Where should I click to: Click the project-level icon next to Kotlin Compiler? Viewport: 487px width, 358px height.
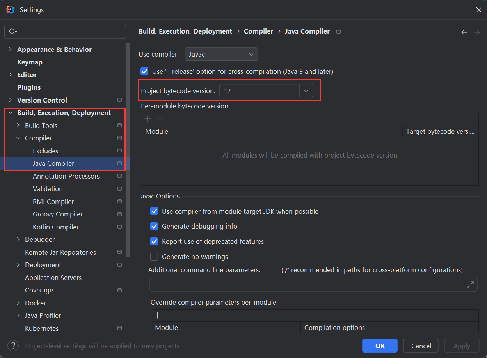[x=119, y=227]
